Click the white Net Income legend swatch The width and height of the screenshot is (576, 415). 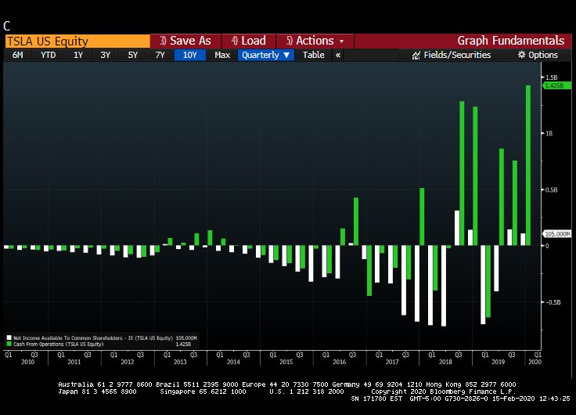pyautogui.click(x=9, y=337)
